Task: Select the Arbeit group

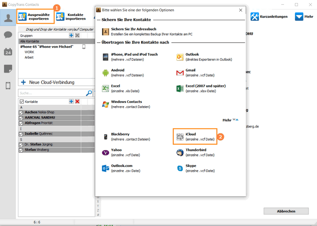Action: pos(29,57)
